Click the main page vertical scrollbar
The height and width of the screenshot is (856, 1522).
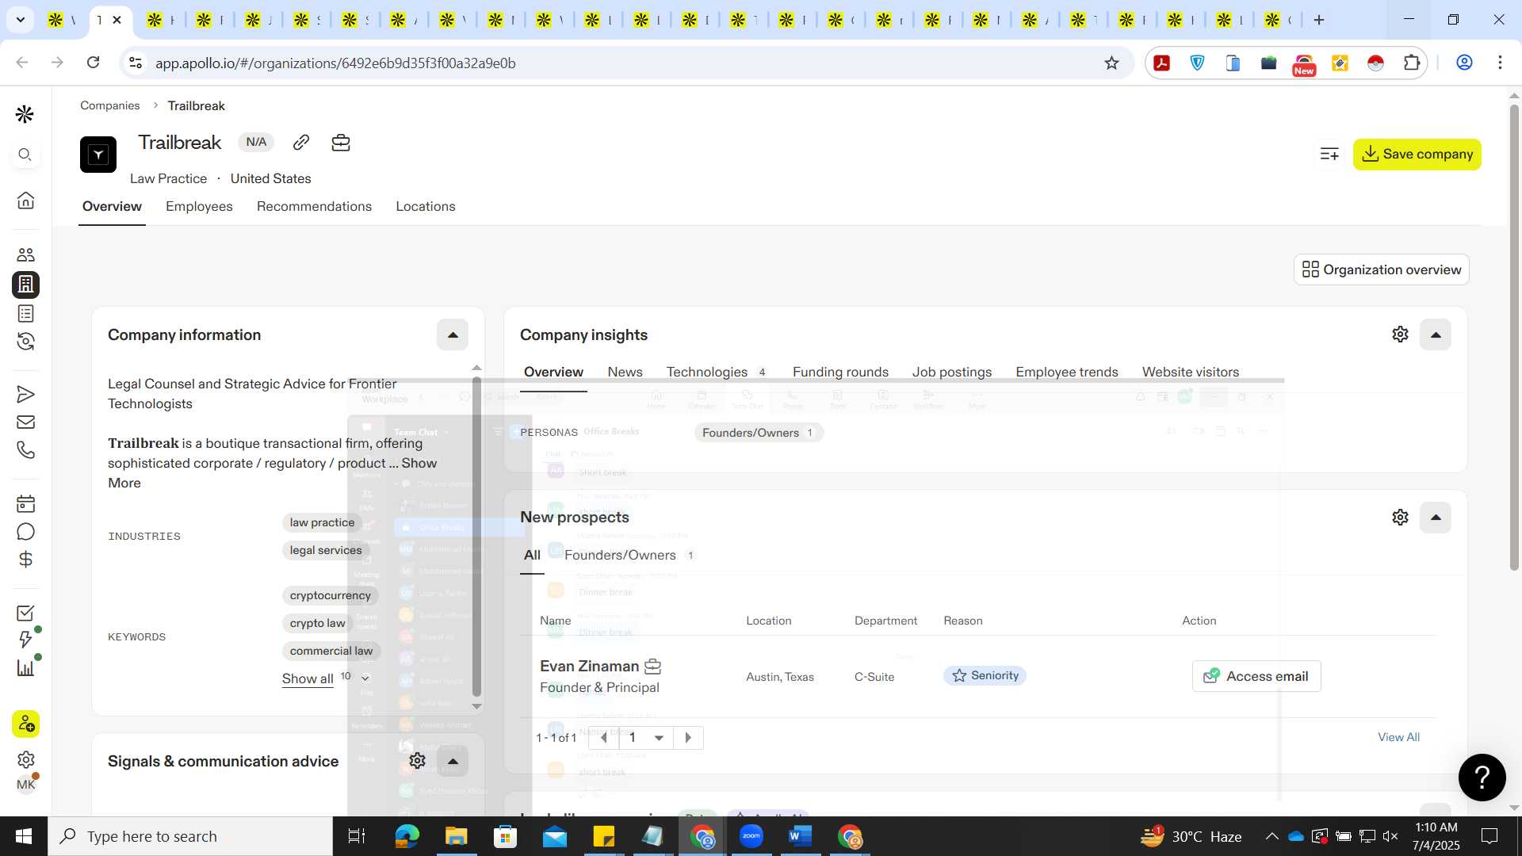[x=1513, y=337]
